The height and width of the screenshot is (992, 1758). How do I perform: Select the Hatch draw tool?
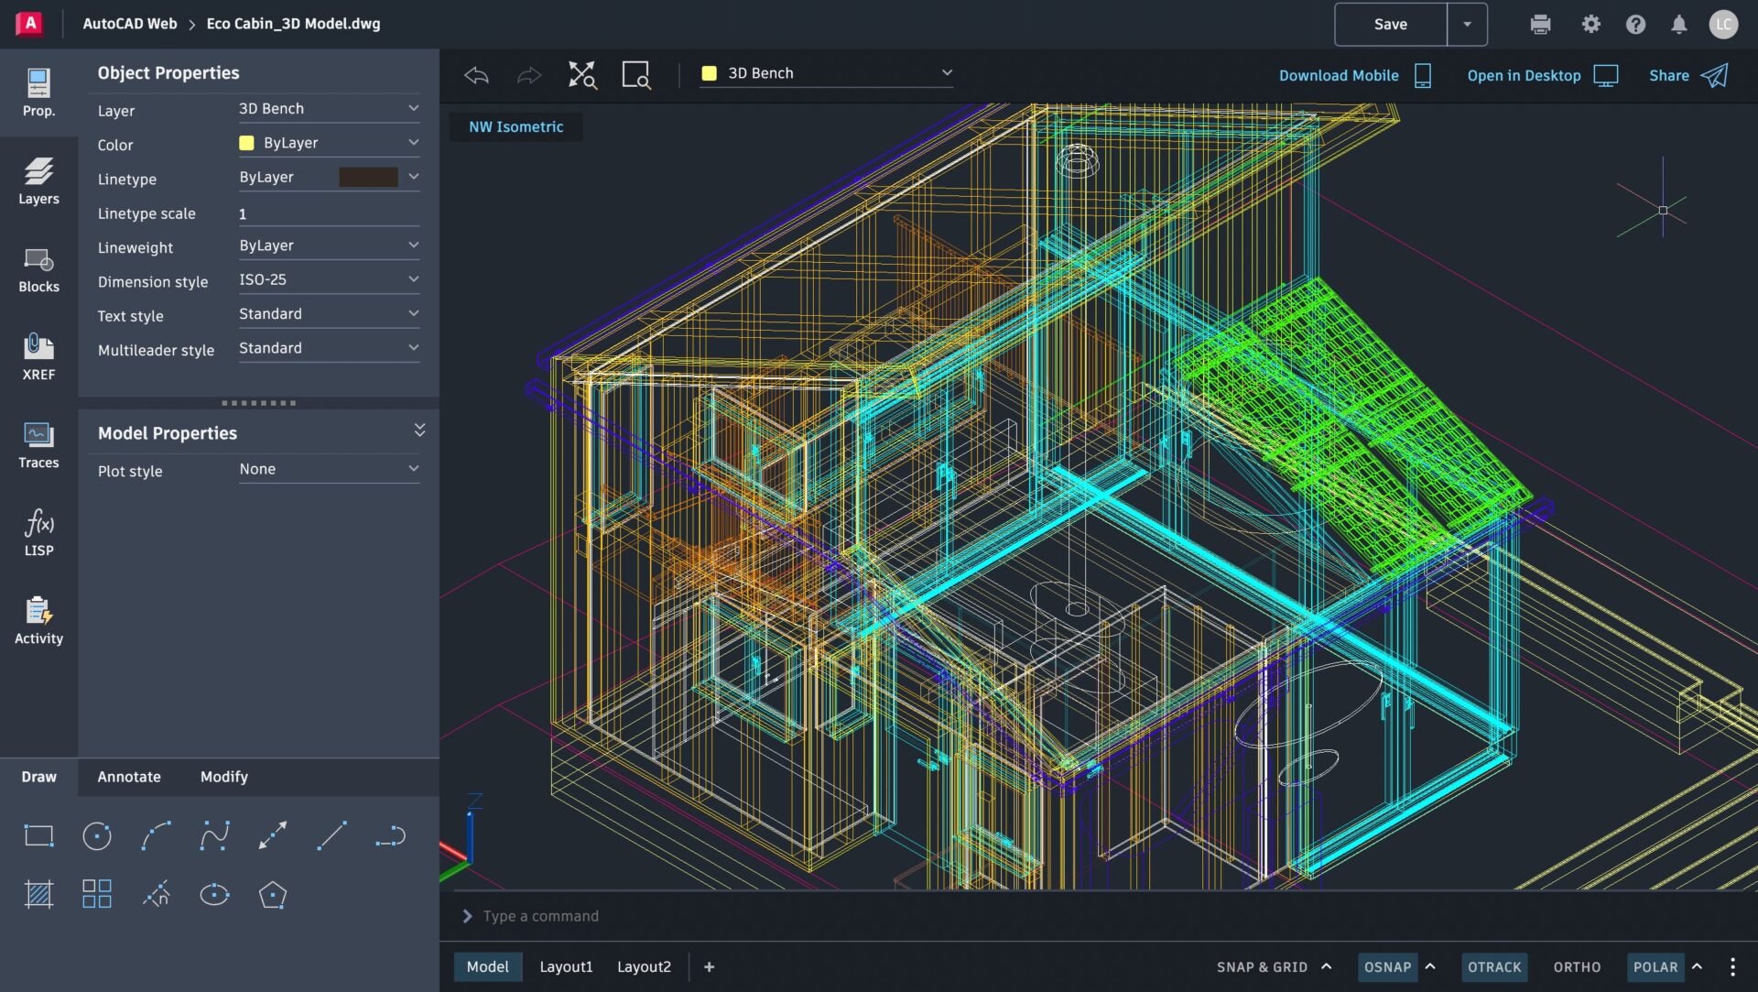point(38,894)
